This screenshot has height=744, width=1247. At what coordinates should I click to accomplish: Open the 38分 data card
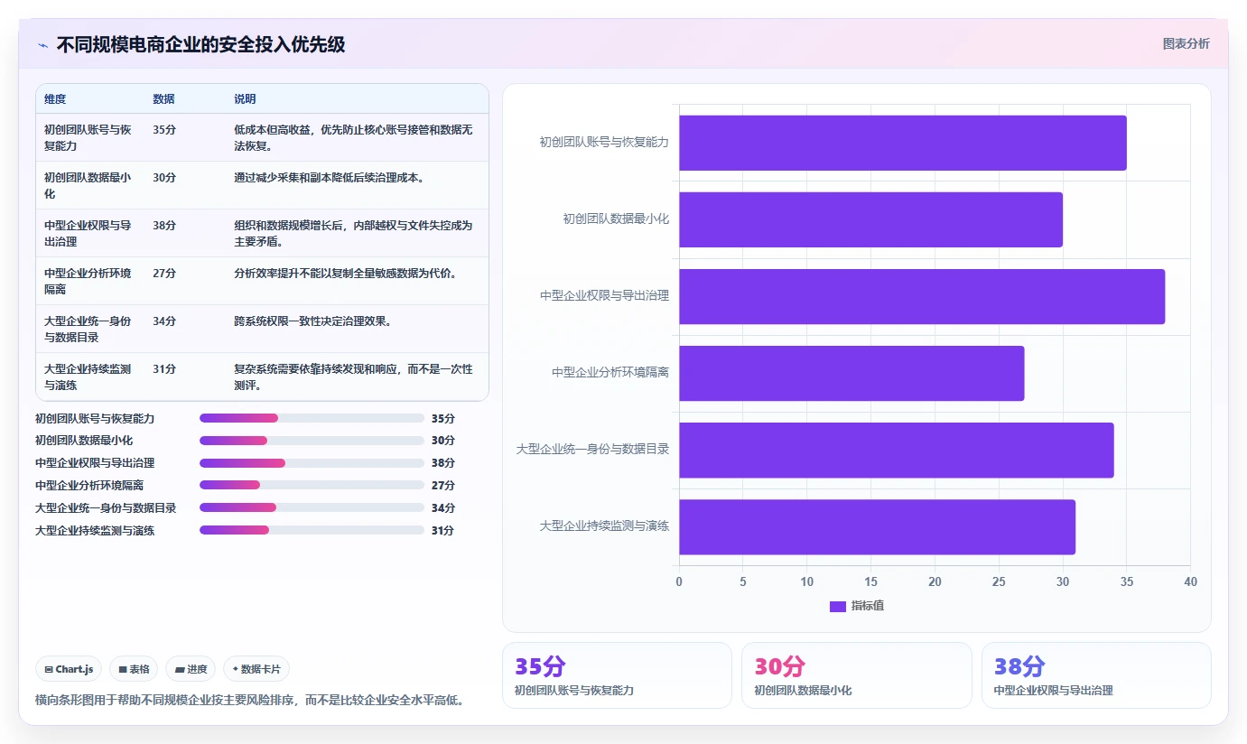[1096, 675]
